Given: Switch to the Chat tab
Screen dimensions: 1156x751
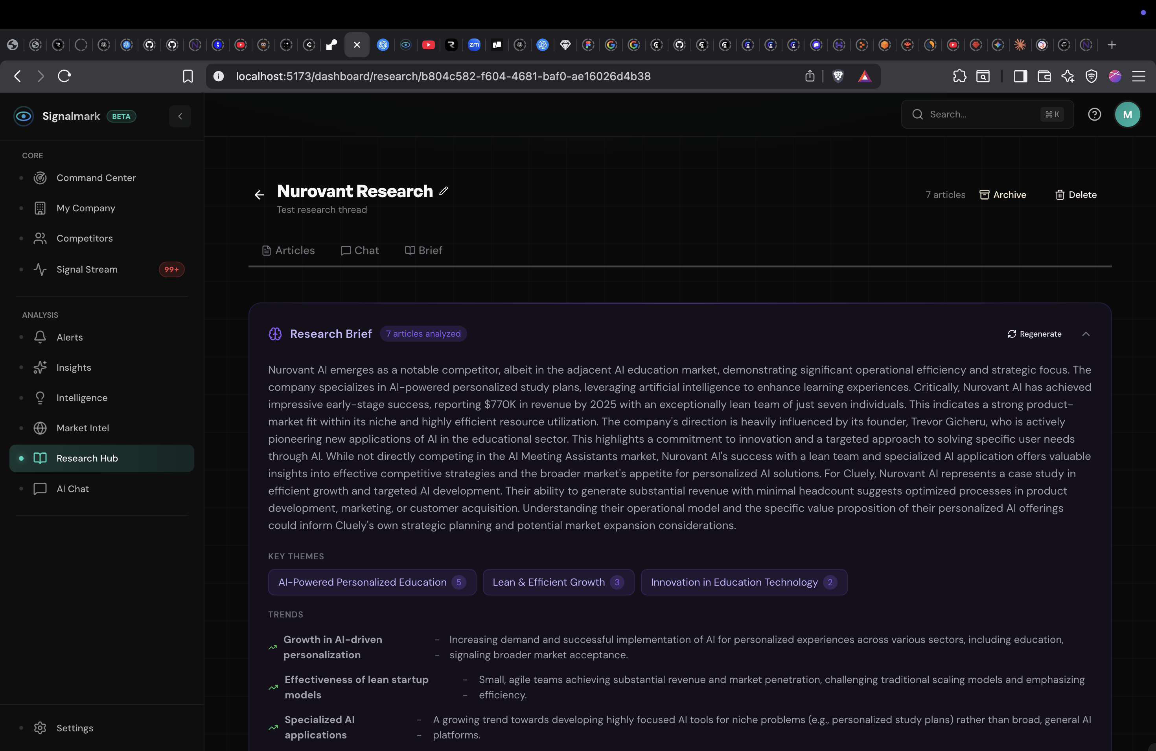Looking at the screenshot, I should click(x=359, y=250).
